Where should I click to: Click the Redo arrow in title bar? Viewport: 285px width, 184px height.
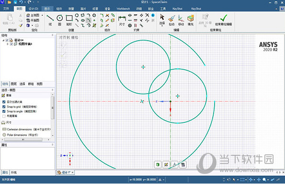30,2
